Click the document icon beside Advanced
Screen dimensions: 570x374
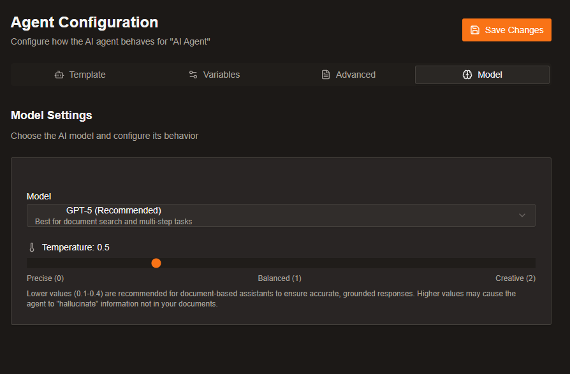[326, 75]
